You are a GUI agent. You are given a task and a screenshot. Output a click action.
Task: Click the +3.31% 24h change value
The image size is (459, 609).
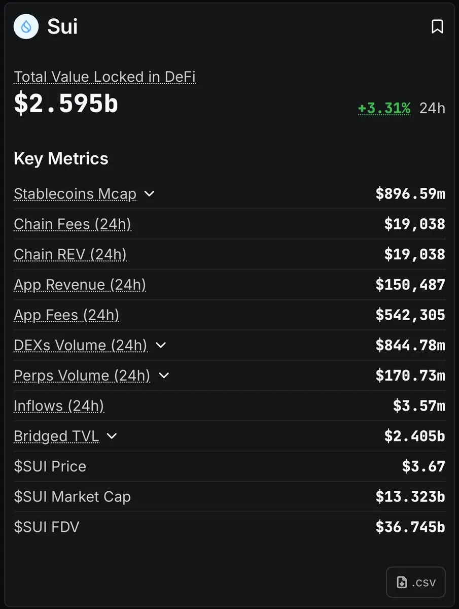click(384, 108)
